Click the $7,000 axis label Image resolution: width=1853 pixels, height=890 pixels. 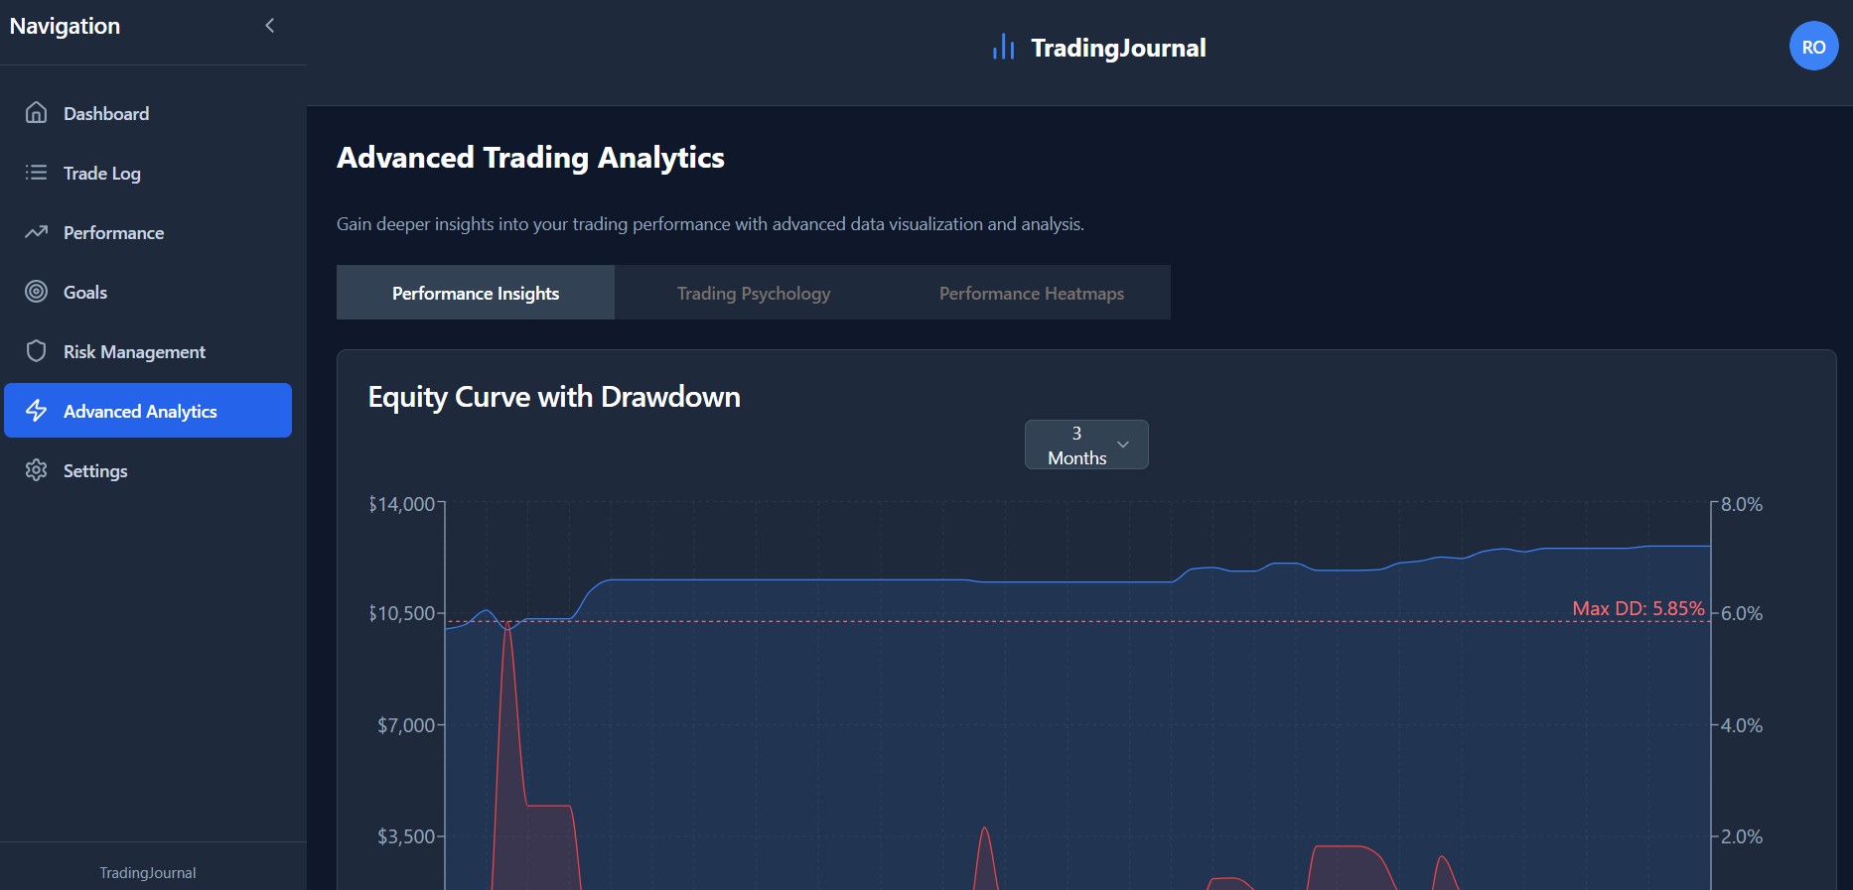click(x=406, y=725)
